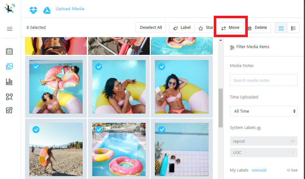Image resolution: width=305 pixels, height=179 pixels.
Task: Click the Search media notes field
Action: [x=264, y=80]
